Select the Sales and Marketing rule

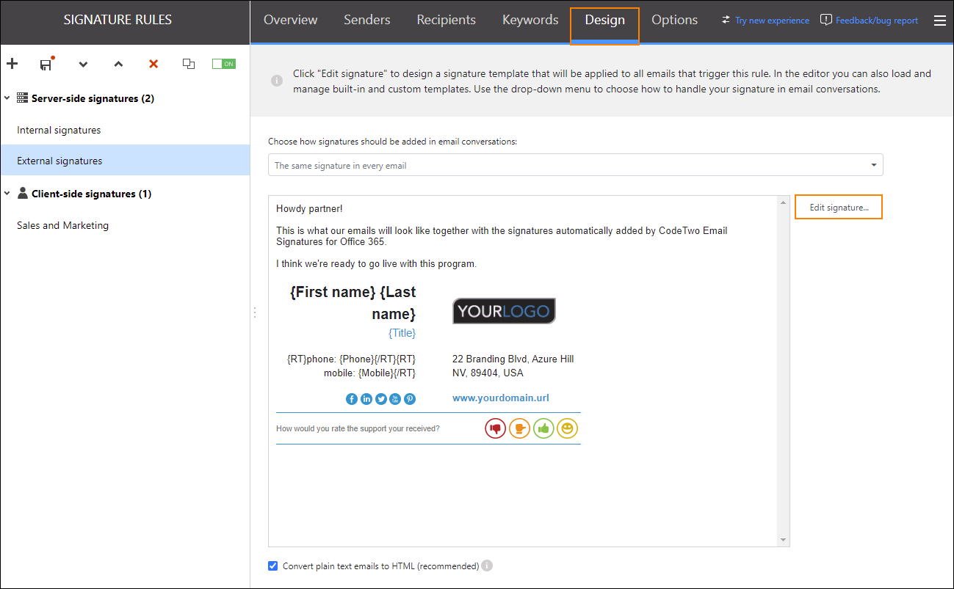(62, 225)
